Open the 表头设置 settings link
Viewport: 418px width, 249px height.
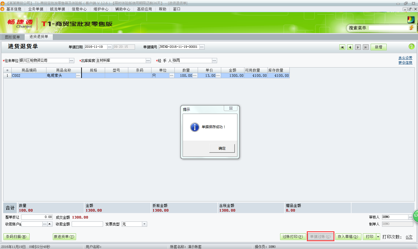coord(405,58)
